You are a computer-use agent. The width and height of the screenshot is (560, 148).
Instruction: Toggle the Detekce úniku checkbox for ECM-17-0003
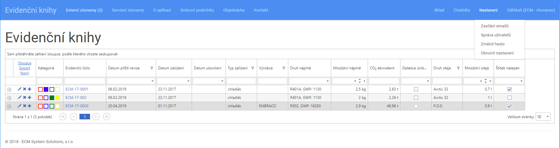click(x=416, y=106)
